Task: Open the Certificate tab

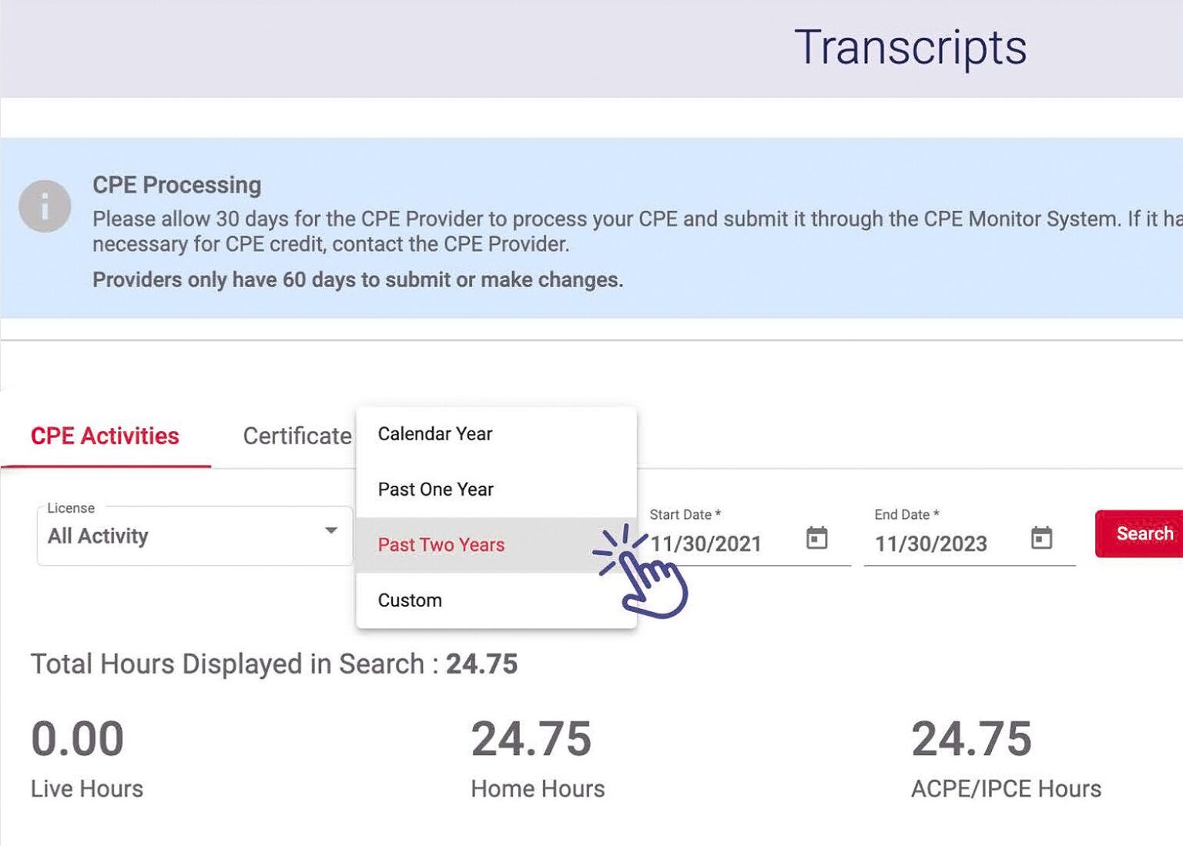Action: point(297,436)
